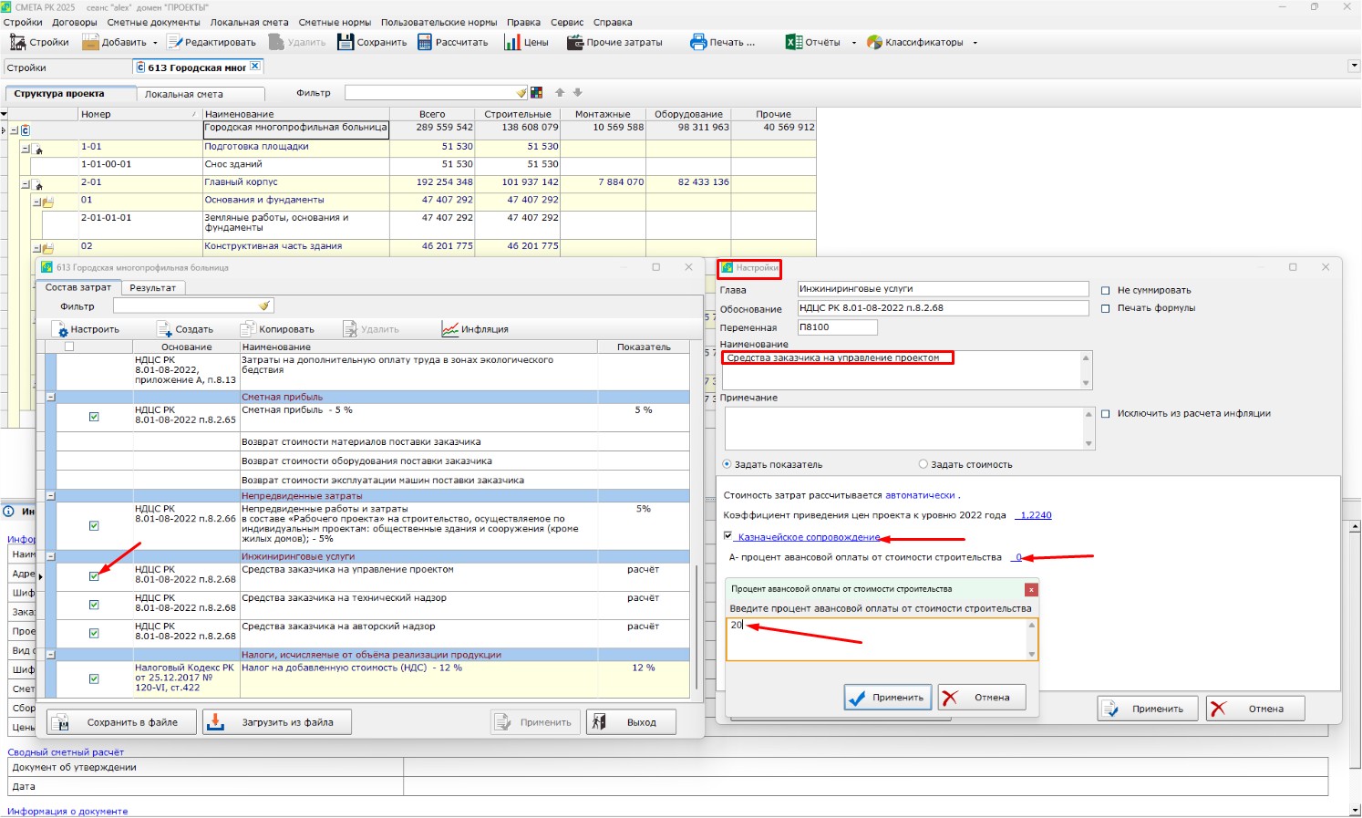Screen dimensions: 1362x818
Task: Open the Сметные нормы menu
Action: [x=335, y=22]
